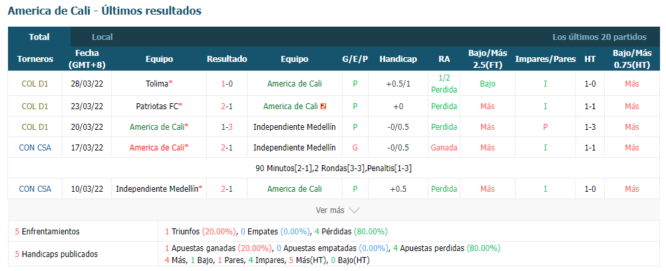Open the Patriotas FC team link
This screenshot has width=666, height=271.
pyautogui.click(x=157, y=106)
